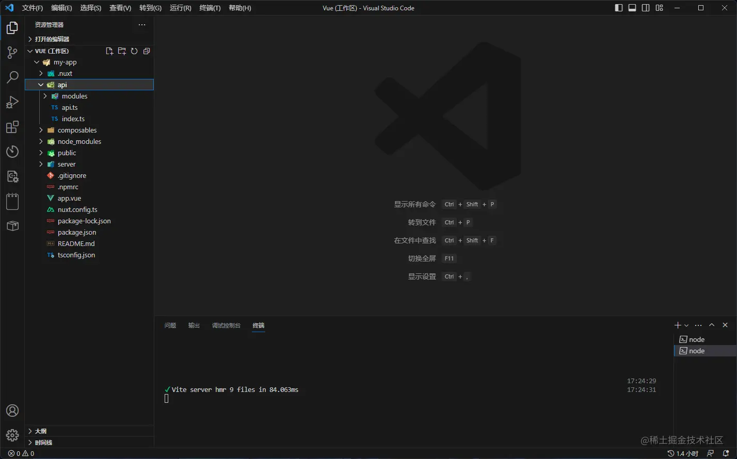Open the Go menu (转到)
Viewport: 737px width, 459px height.
tap(150, 8)
